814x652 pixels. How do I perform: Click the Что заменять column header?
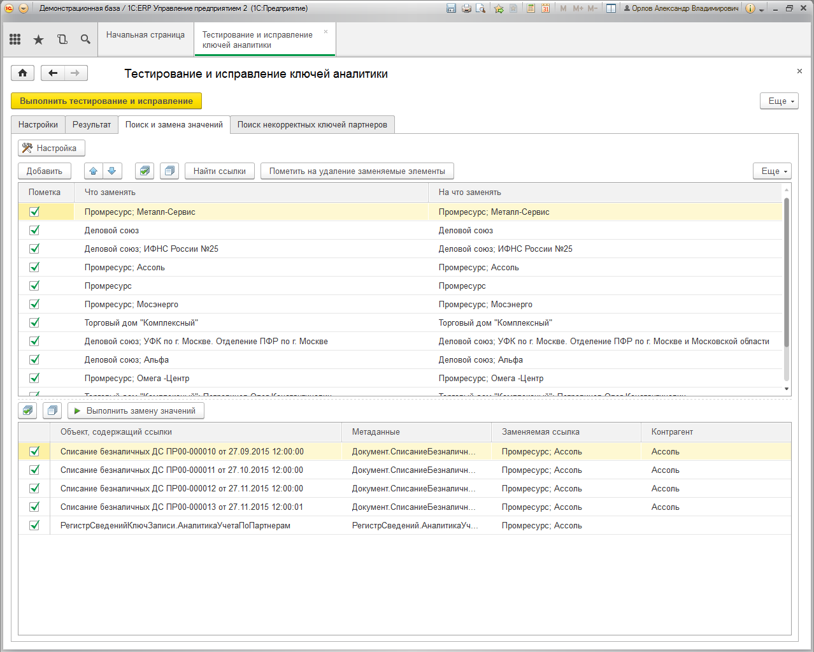[251, 192]
